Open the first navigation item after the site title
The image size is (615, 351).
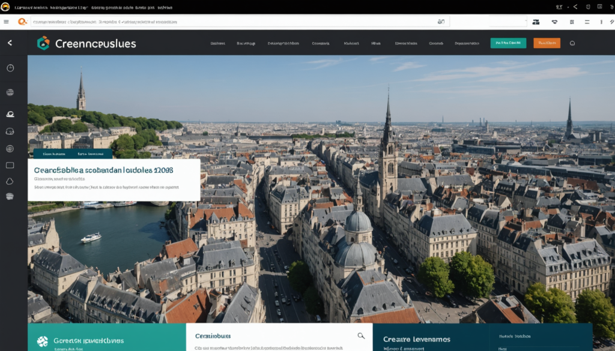pos(217,43)
